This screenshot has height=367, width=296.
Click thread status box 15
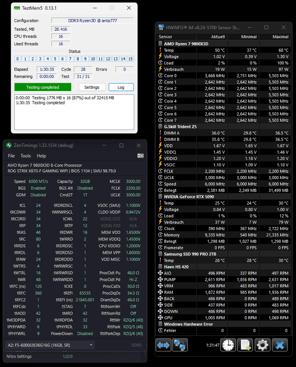[x=131, y=59]
